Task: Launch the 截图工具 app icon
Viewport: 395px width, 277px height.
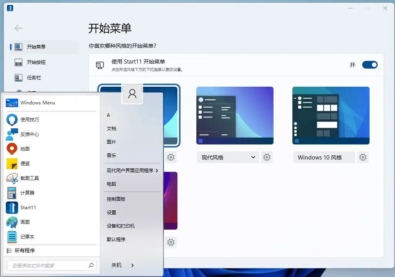Action: [x=12, y=178]
